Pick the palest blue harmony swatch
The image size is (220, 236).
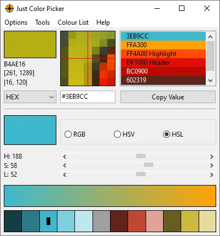coord(84,221)
